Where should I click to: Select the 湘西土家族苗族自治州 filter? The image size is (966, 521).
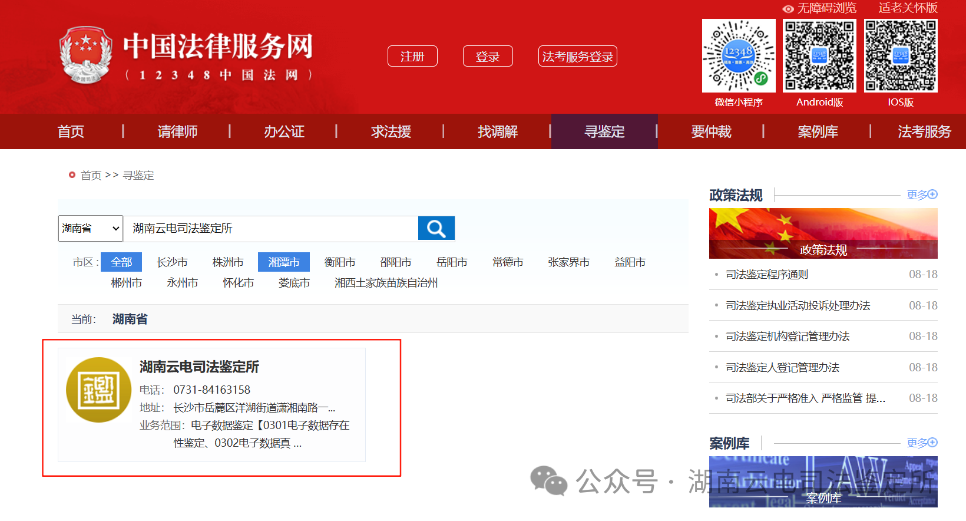(x=386, y=282)
